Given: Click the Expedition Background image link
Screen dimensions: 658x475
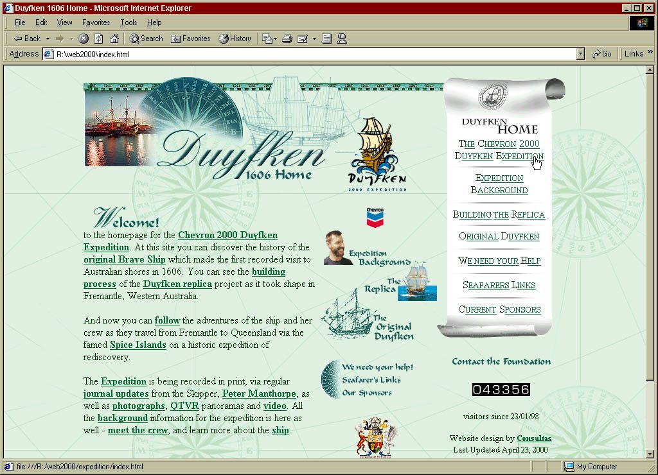Looking at the screenshot, I should click(367, 248).
